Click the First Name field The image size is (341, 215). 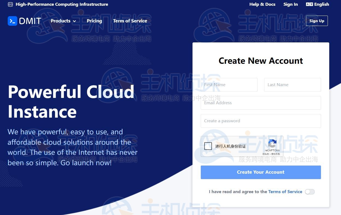pos(229,85)
